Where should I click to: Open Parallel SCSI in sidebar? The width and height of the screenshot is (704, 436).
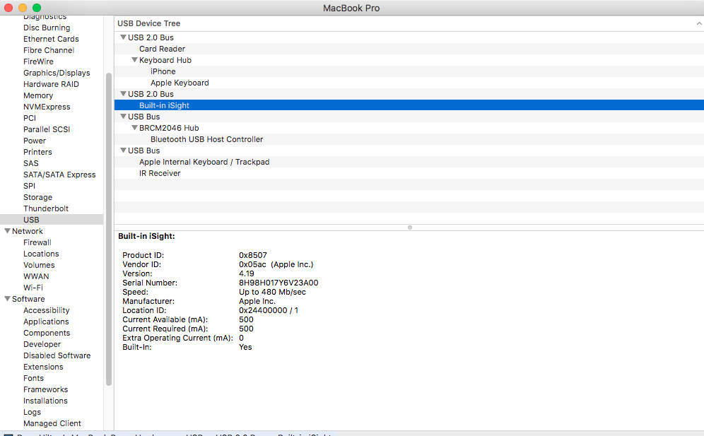tap(47, 129)
